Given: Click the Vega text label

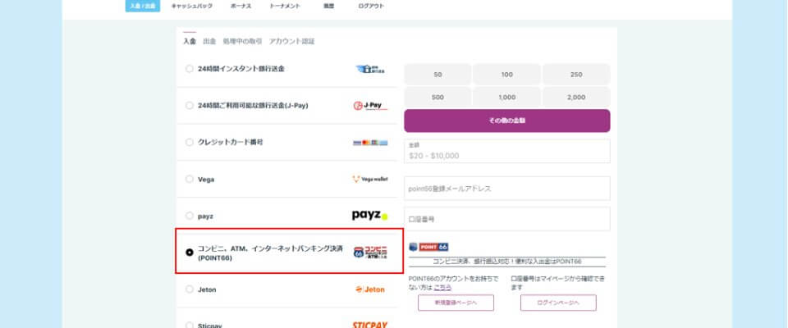Looking at the screenshot, I should point(206,180).
